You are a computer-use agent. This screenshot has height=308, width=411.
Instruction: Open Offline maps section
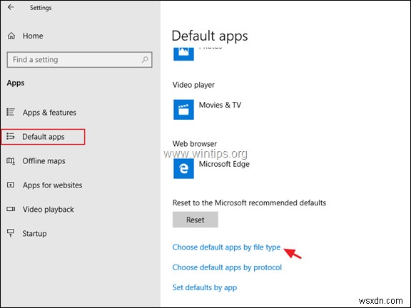click(44, 161)
